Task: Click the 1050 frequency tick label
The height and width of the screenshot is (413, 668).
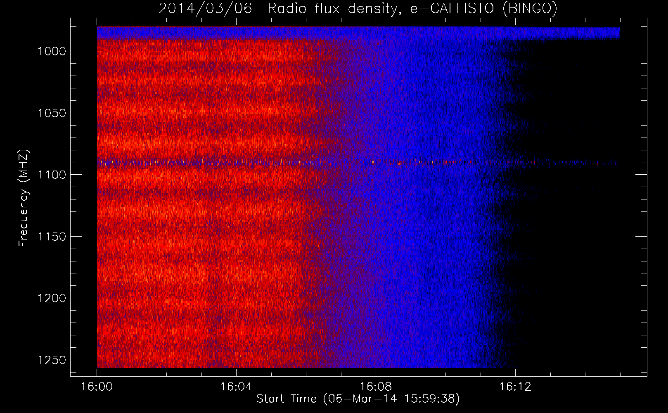Action: click(x=52, y=113)
